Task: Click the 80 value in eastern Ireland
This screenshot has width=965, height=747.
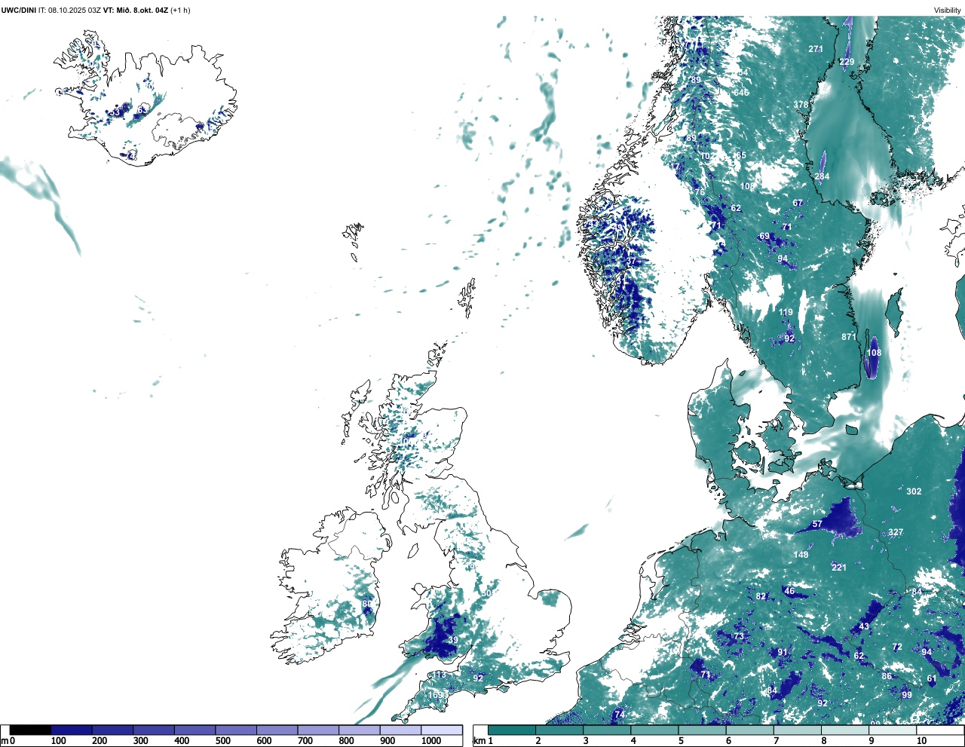Action: point(367,604)
